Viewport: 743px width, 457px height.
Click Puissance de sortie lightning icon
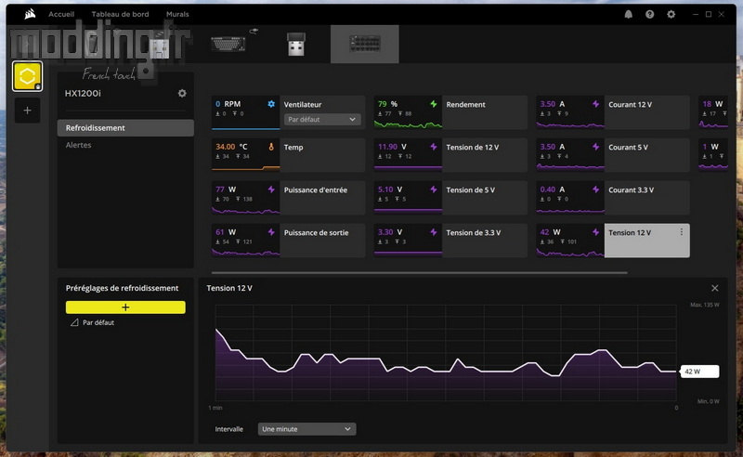point(271,232)
